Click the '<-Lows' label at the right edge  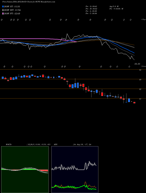click(144, 66)
